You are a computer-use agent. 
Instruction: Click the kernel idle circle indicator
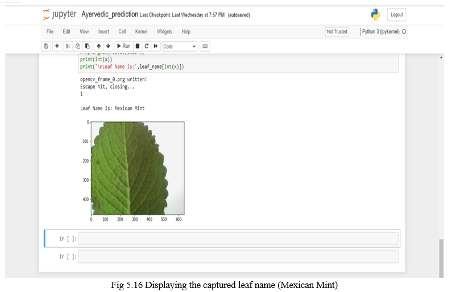click(404, 32)
